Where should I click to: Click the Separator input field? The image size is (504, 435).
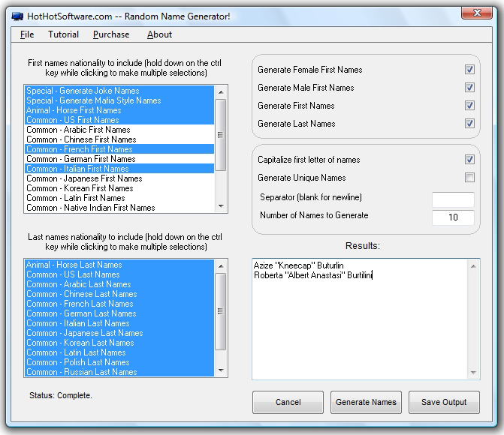pyautogui.click(x=453, y=199)
